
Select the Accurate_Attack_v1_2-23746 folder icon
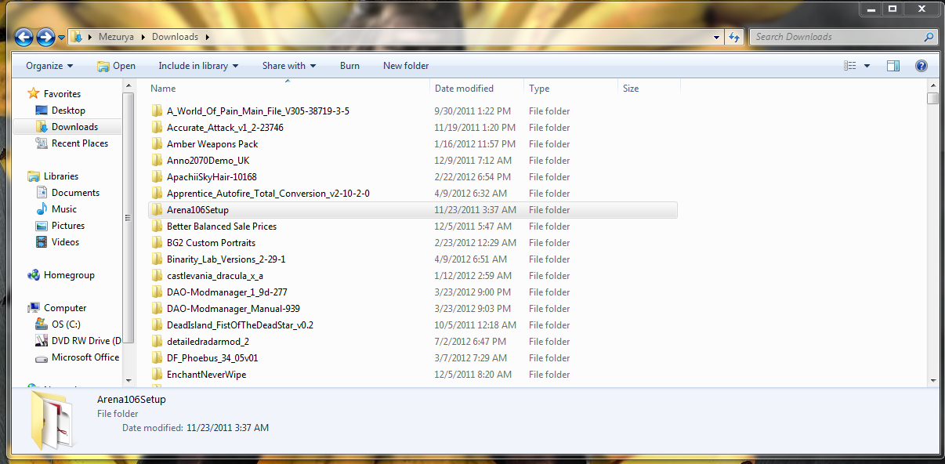[x=157, y=127]
